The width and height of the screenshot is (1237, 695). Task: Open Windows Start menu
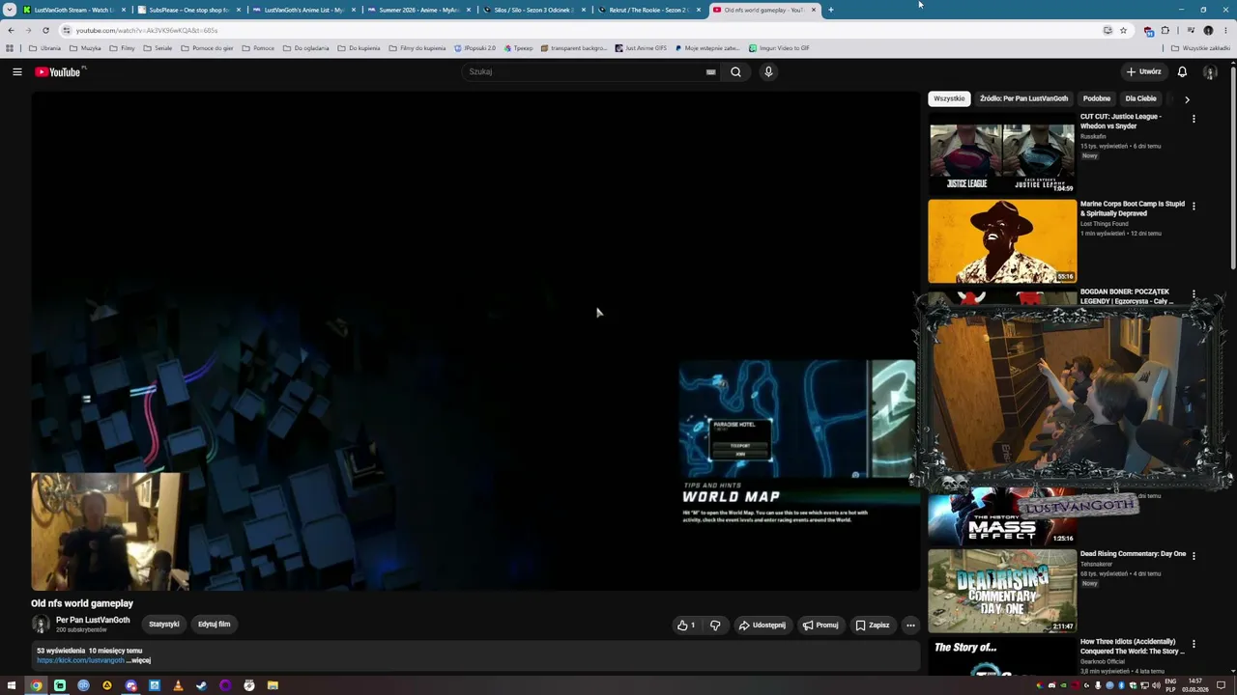pos(13,685)
